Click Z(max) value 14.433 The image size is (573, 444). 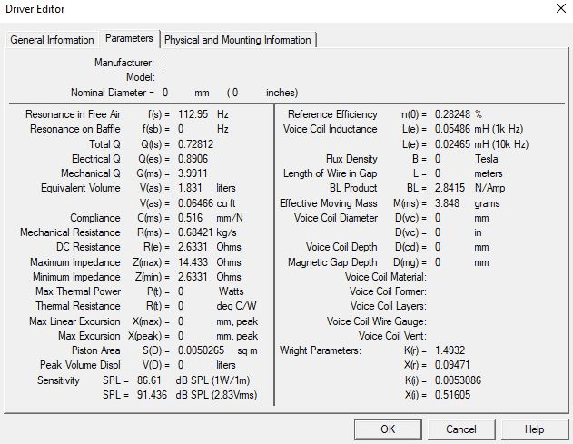[x=193, y=262]
